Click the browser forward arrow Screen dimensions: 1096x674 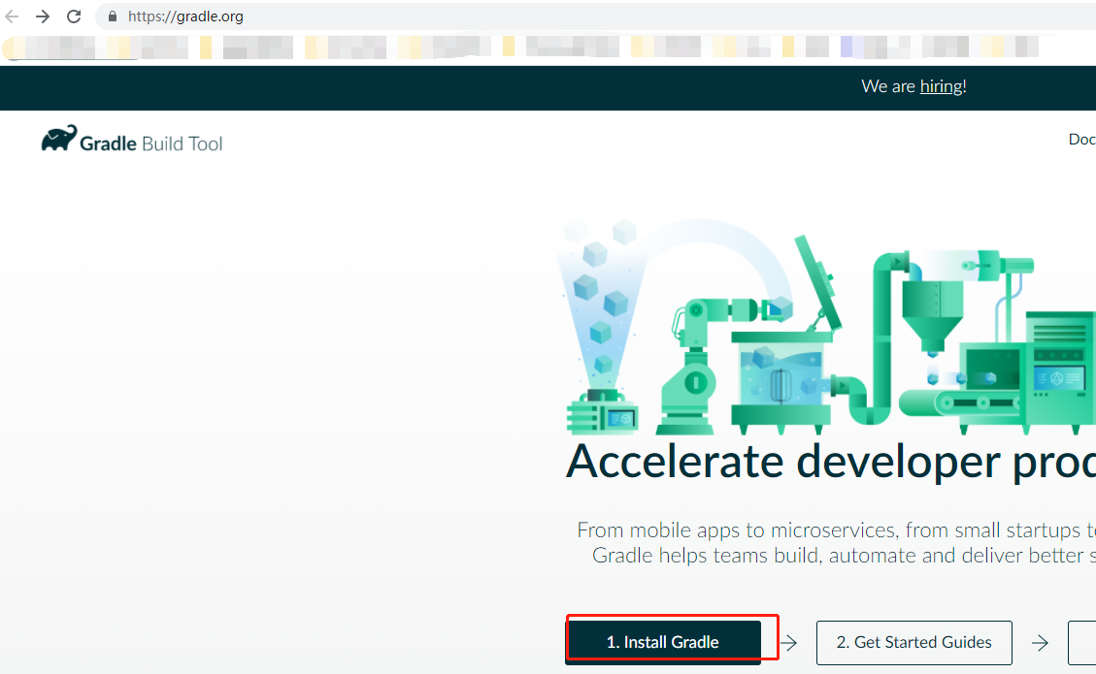coord(43,16)
